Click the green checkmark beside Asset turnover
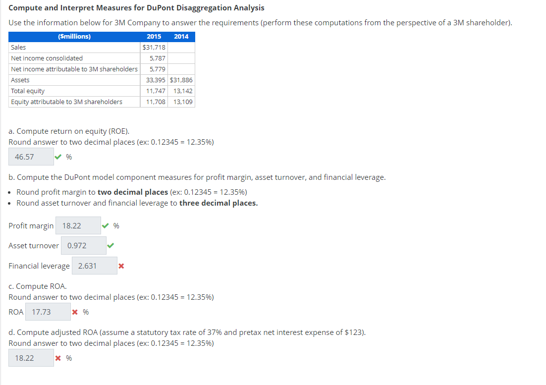546x385 pixels. click(x=110, y=245)
